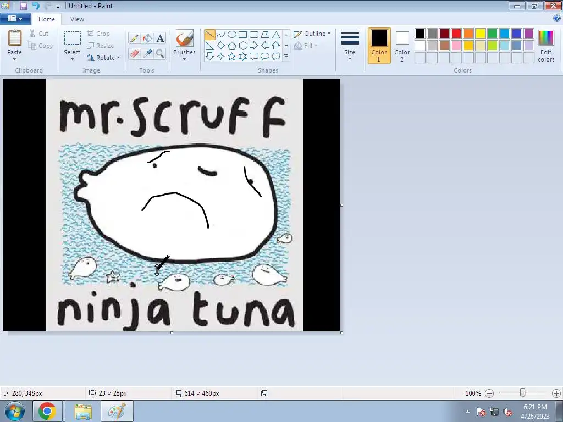Choose the Hexagon shape
This screenshot has height=422, width=563.
click(x=242, y=46)
